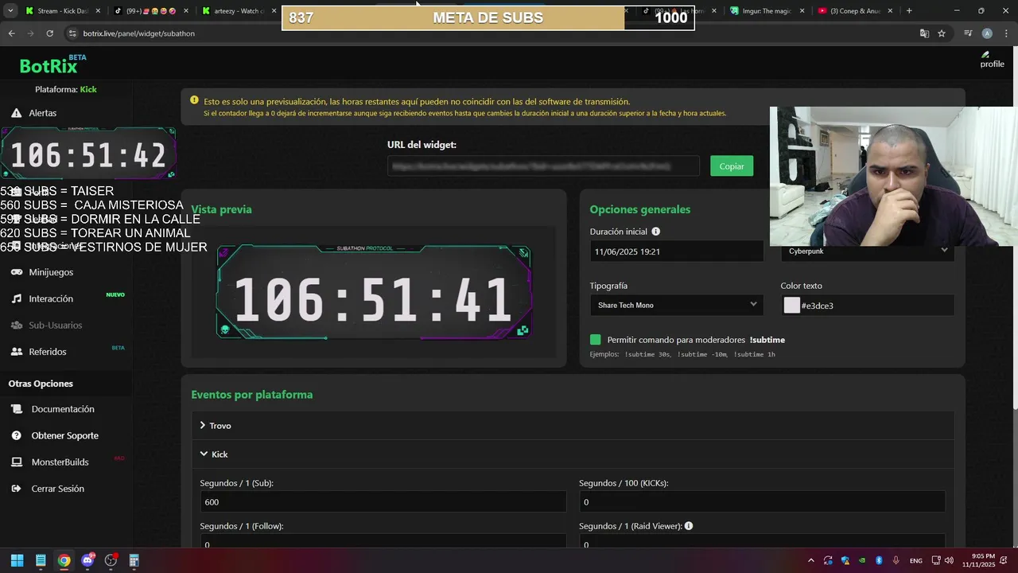Viewport: 1018px width, 573px height.
Task: Open Interacción music note icon
Action: click(x=16, y=298)
